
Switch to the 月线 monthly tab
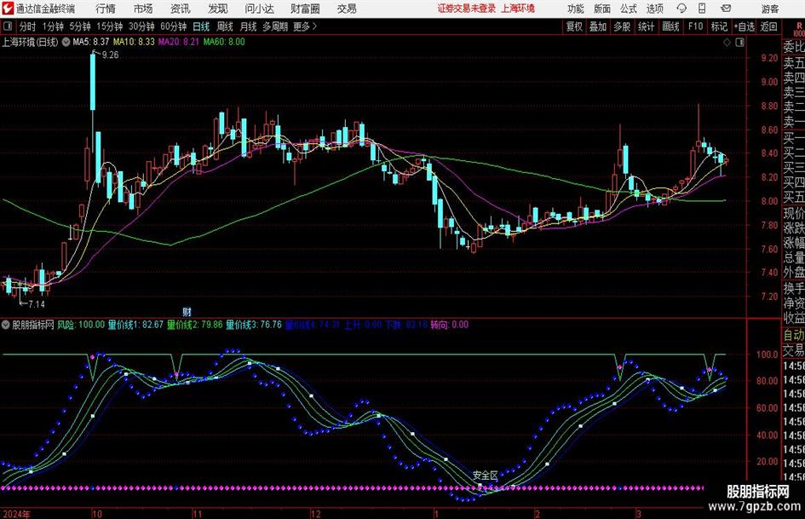coord(248,26)
